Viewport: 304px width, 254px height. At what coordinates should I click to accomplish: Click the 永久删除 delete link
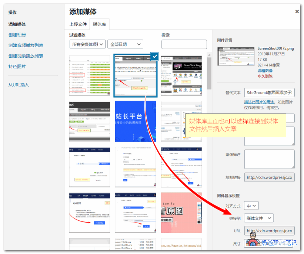(265, 76)
